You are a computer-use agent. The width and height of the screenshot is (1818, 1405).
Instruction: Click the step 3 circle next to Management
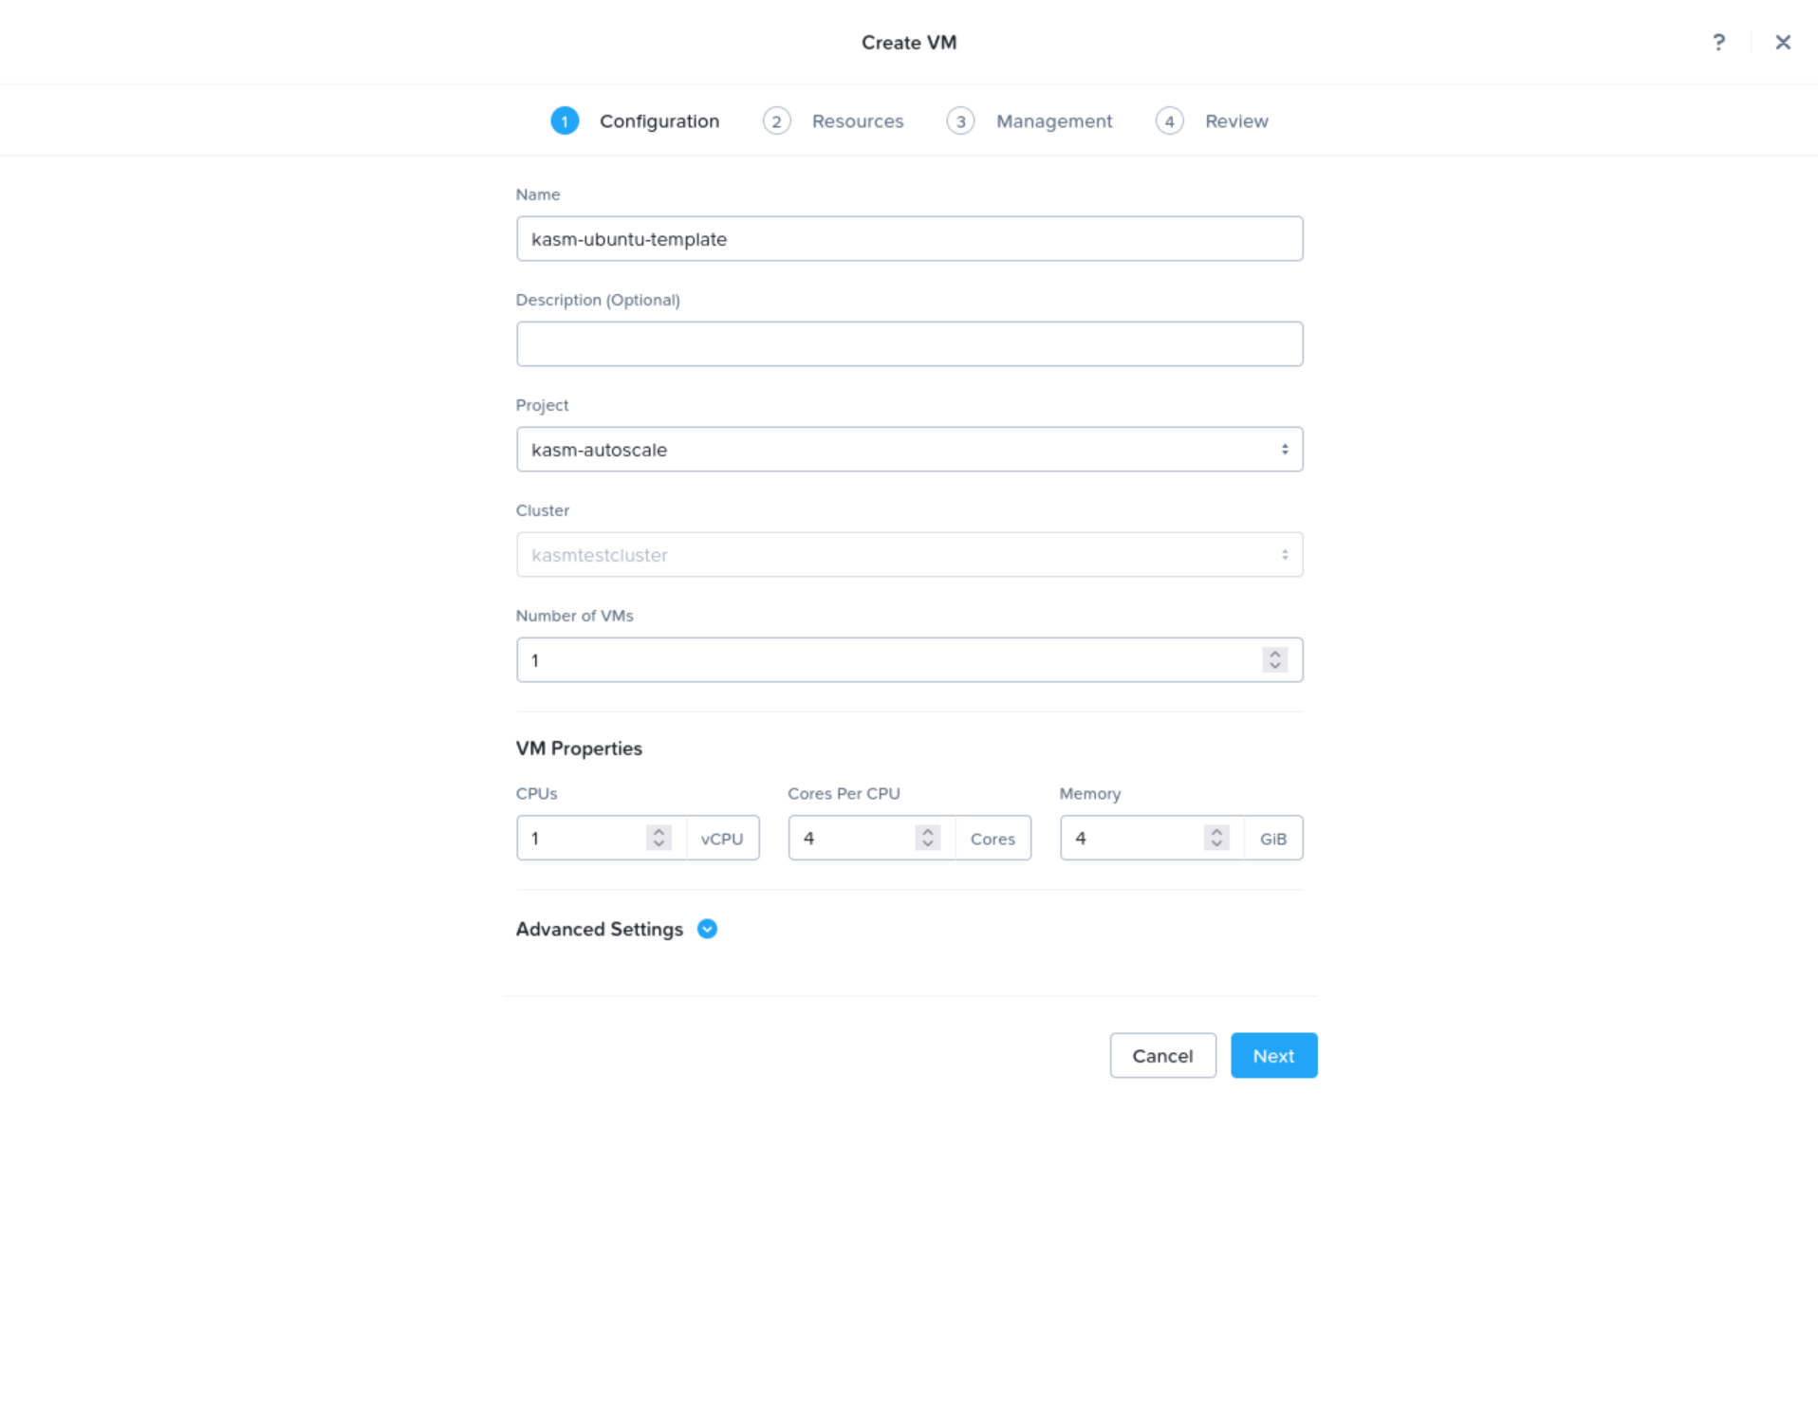click(960, 120)
